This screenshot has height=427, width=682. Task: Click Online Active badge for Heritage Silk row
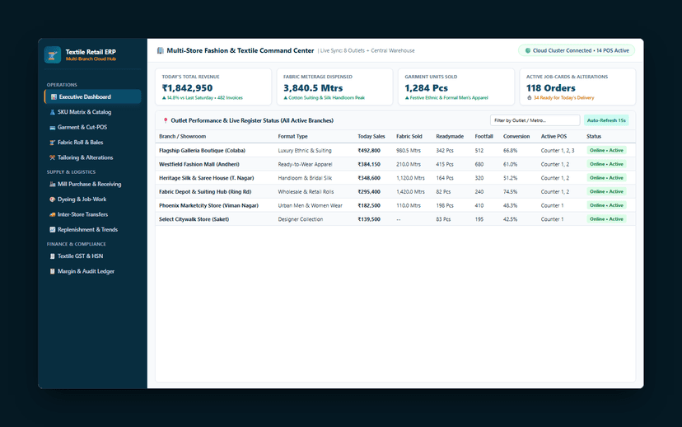point(606,178)
